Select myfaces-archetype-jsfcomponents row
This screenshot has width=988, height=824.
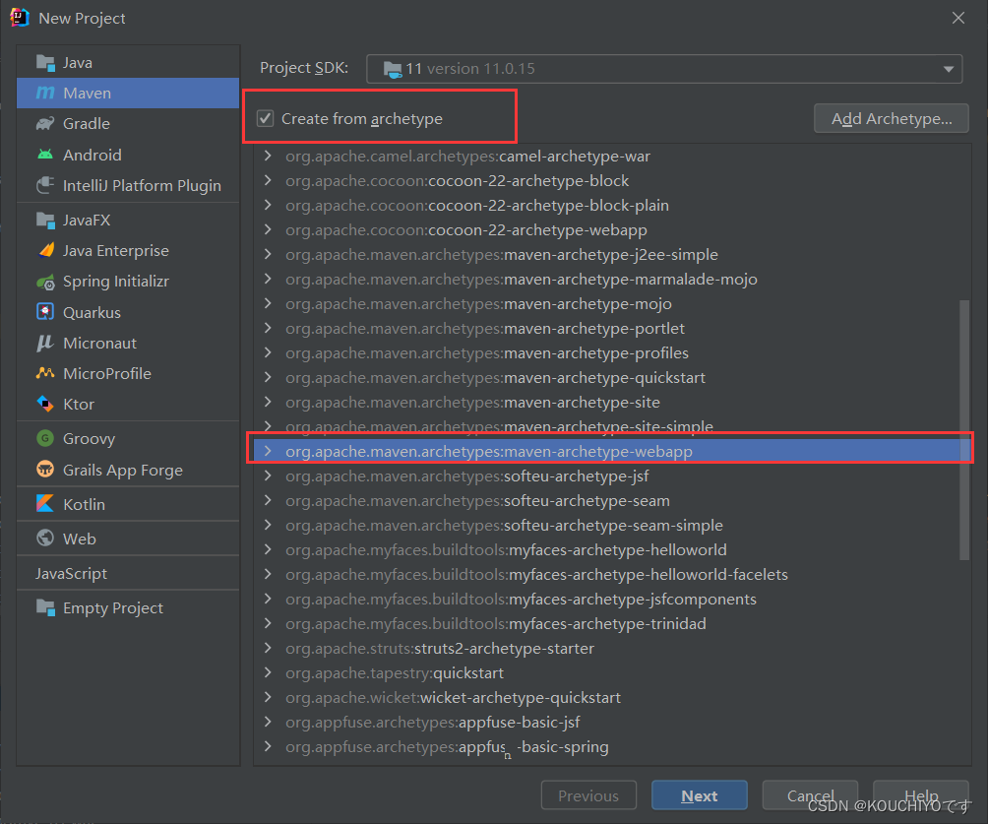[612, 599]
